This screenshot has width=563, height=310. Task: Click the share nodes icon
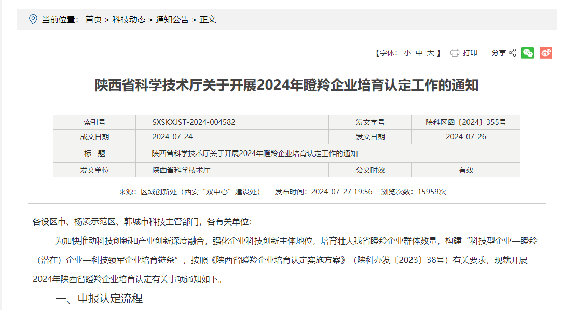coord(512,53)
